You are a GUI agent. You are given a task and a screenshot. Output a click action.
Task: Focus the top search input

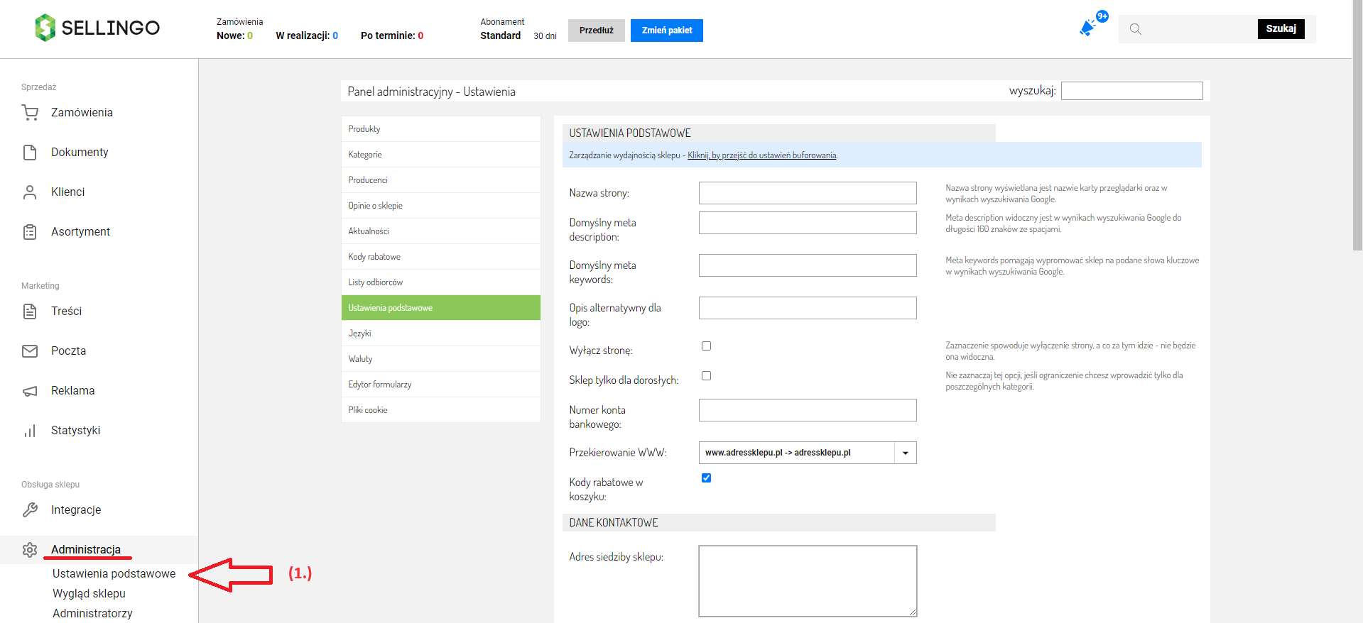[x=1200, y=29]
